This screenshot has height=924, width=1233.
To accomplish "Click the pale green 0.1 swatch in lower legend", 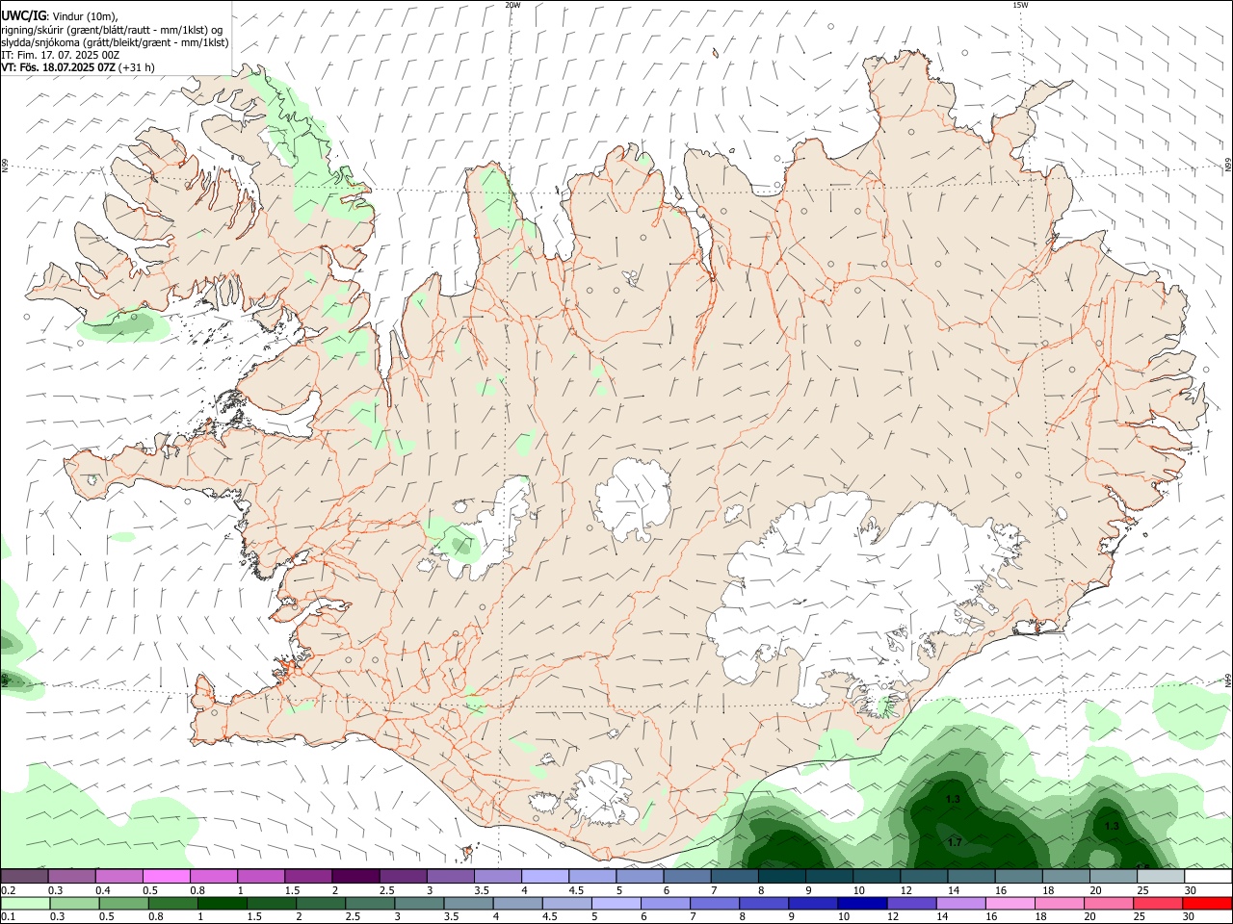I will 25,904.
